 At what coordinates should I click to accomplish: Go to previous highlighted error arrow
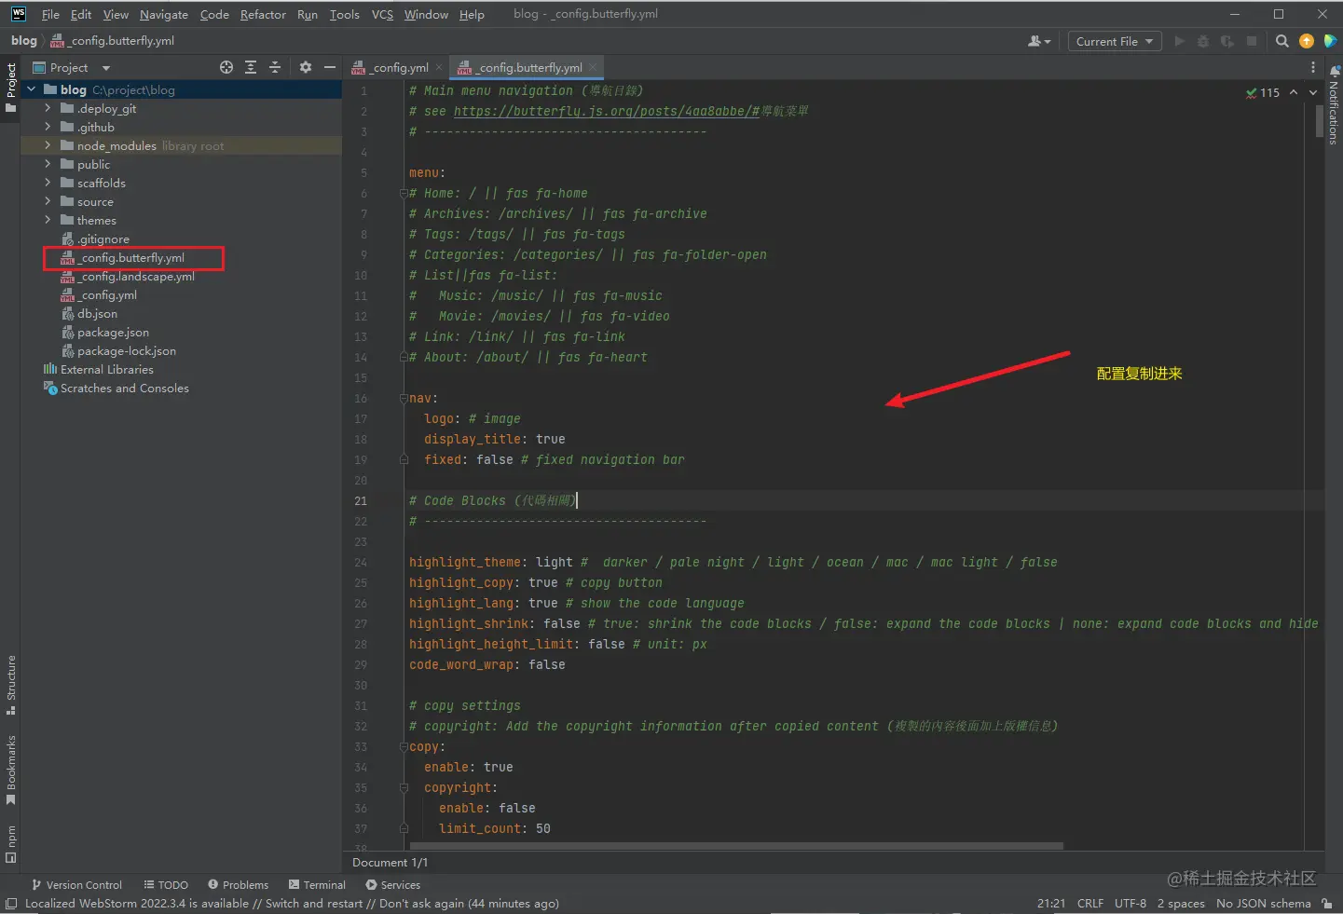(x=1294, y=92)
